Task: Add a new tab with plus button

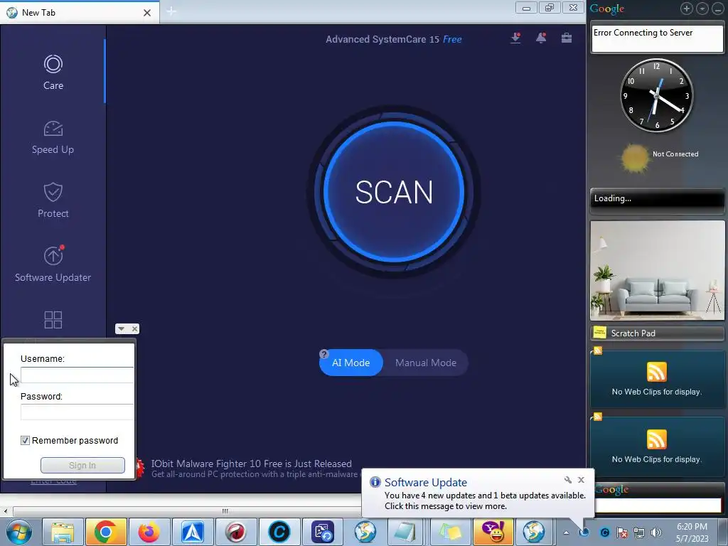Action: click(171, 11)
